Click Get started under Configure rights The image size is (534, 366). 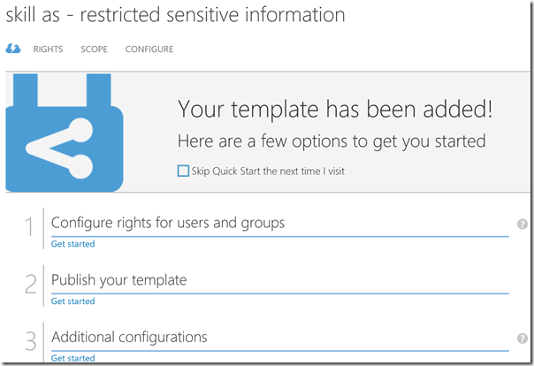click(x=72, y=244)
